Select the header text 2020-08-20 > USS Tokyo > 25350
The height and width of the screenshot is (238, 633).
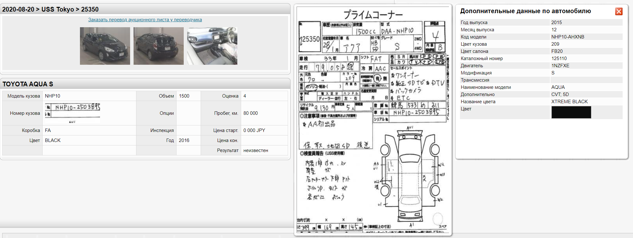tap(50, 9)
